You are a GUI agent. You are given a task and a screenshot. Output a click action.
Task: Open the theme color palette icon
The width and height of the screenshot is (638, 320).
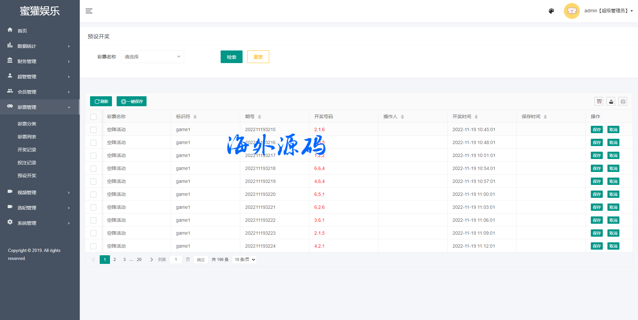(551, 11)
